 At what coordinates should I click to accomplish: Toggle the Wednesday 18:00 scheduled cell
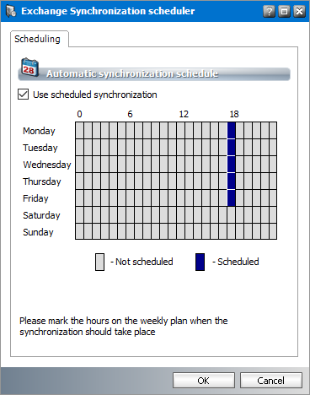(232, 165)
